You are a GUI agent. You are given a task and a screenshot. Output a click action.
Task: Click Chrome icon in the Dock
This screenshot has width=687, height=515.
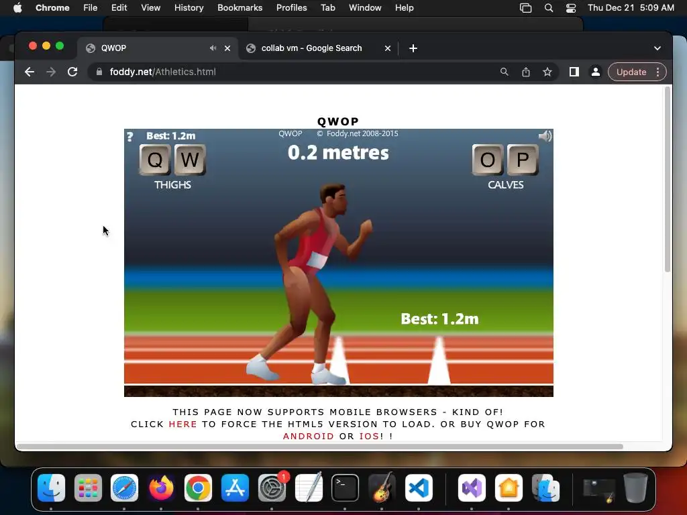198,488
